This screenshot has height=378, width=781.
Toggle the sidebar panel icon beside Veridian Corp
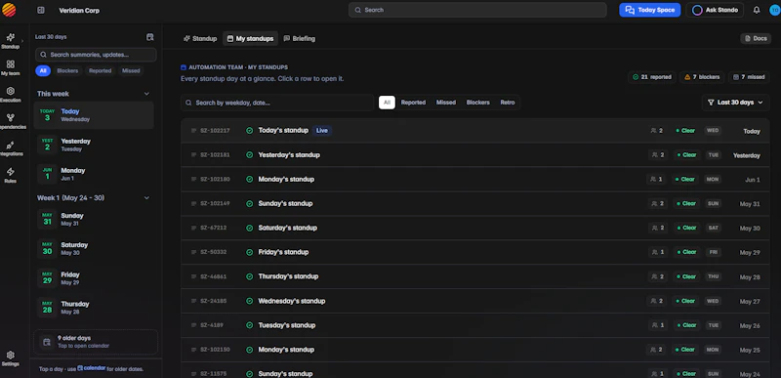coord(41,11)
